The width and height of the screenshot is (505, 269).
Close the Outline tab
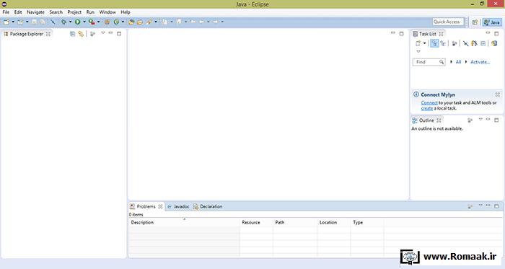tap(439, 120)
